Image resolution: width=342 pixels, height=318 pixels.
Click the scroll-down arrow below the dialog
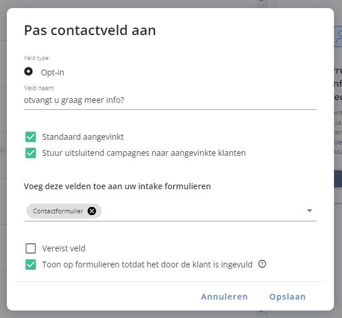coord(261,312)
